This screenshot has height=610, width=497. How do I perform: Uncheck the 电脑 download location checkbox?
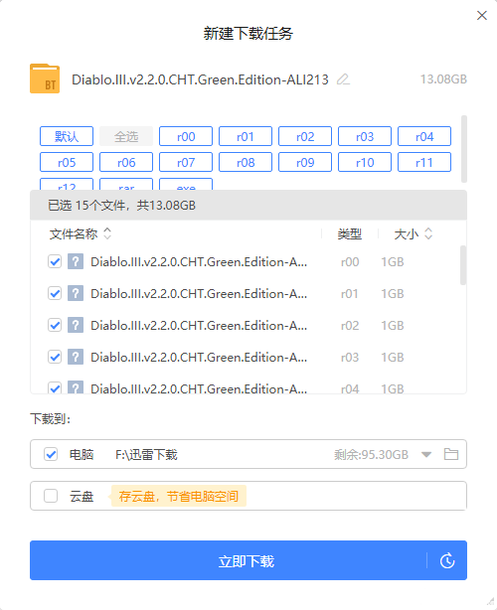pyautogui.click(x=51, y=454)
